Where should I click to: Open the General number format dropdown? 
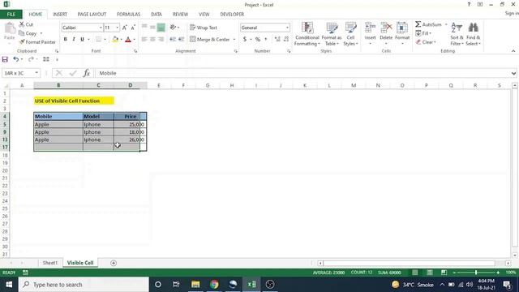tap(287, 28)
